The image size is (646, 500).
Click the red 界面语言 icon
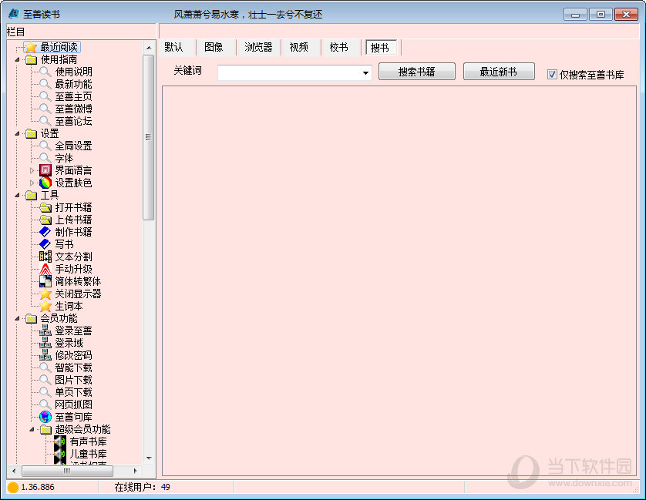tap(45, 170)
